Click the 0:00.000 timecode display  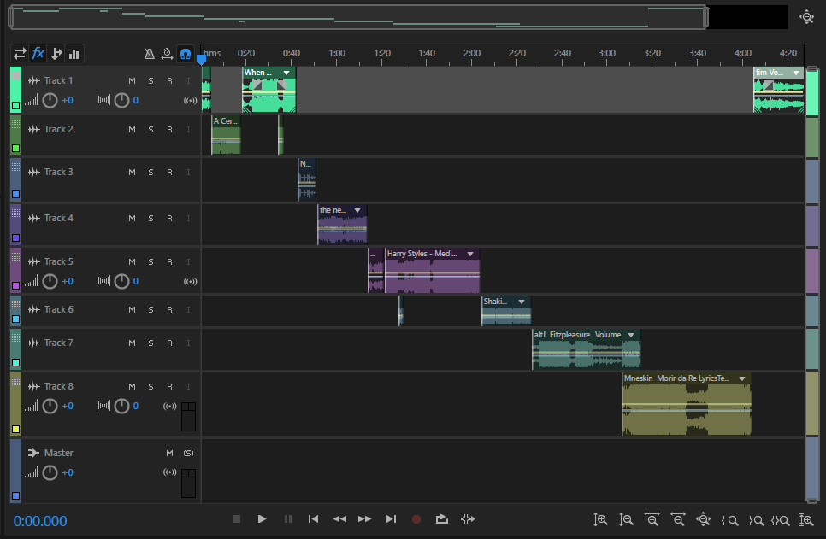point(40,521)
